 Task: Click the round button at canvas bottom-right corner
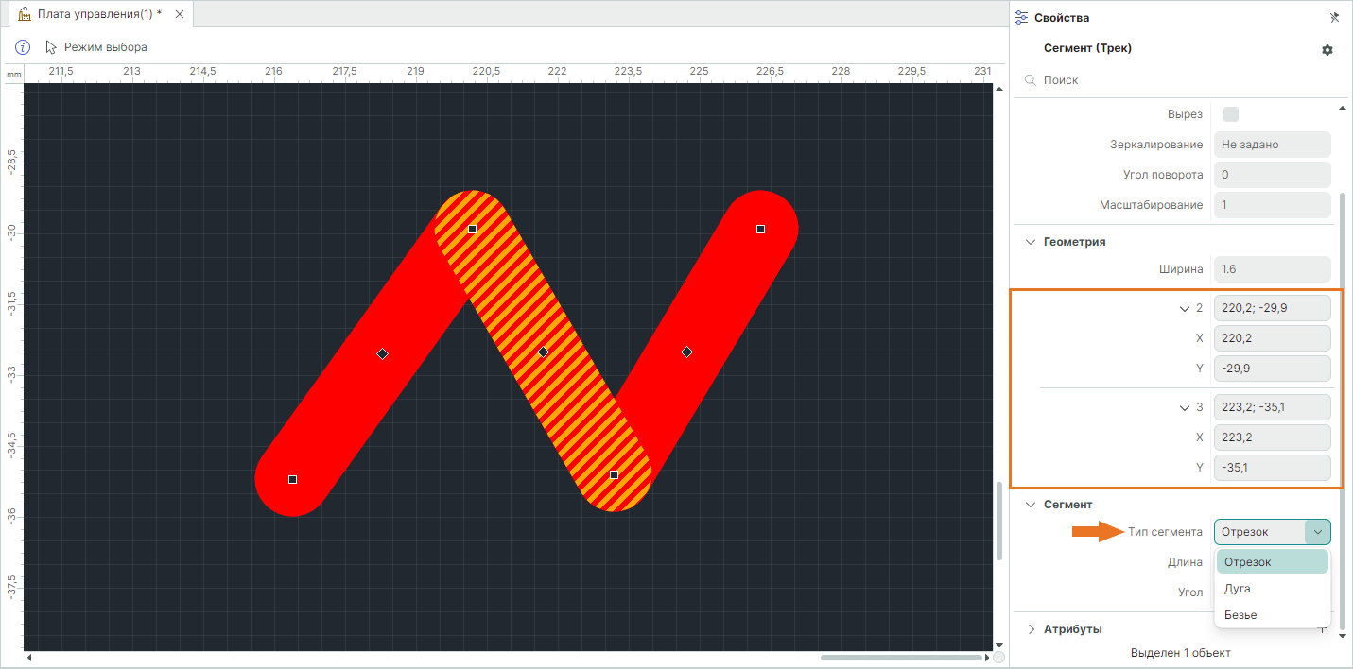[999, 658]
